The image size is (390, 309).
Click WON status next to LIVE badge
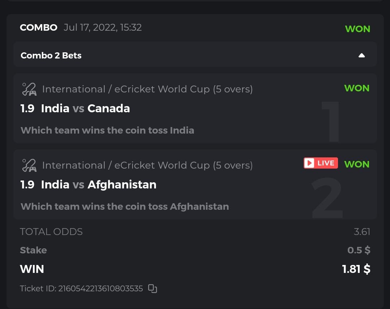pos(357,164)
